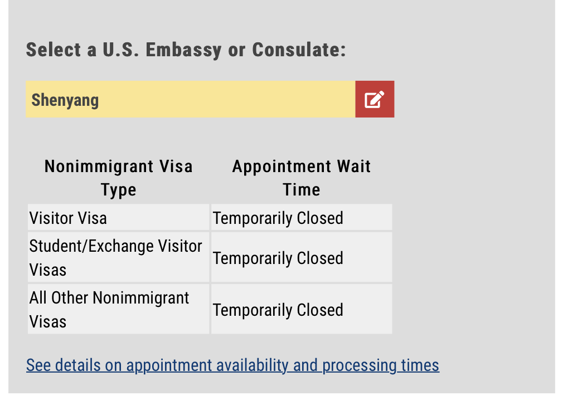Open the appointment availability details link
The image size is (563, 401).
[232, 365]
